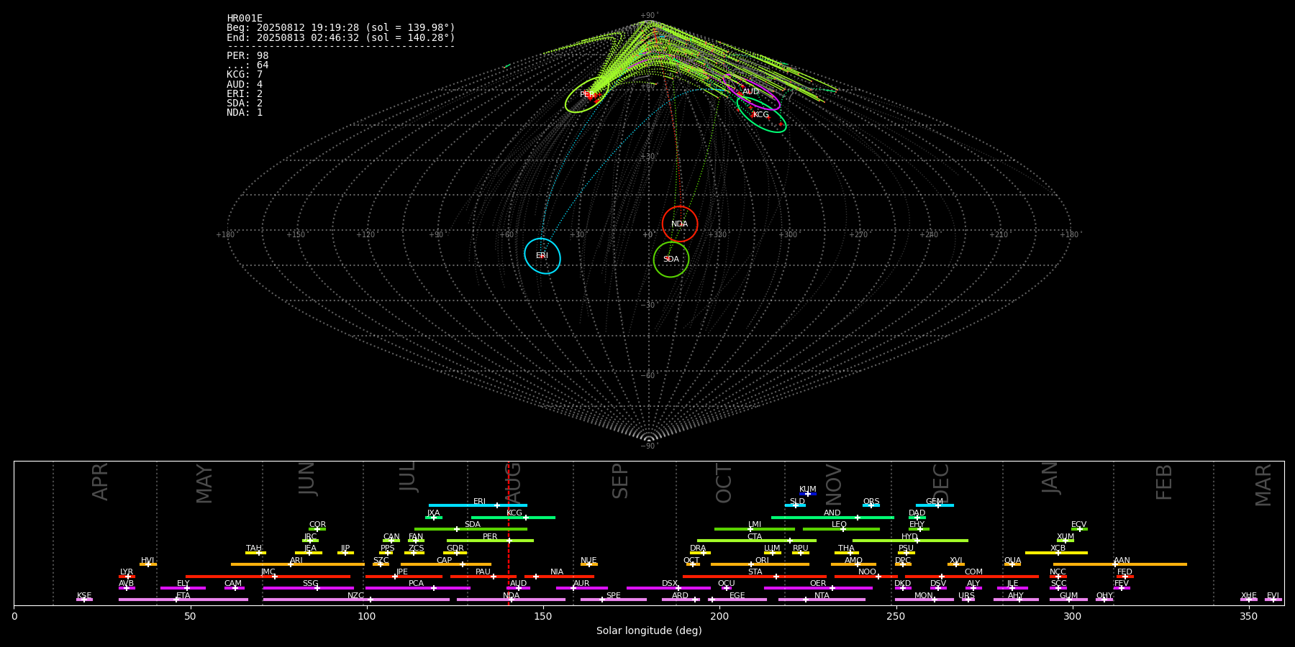Click the ARI shower bar on the timeline
This screenshot has height=647, width=1295.
(x=298, y=564)
